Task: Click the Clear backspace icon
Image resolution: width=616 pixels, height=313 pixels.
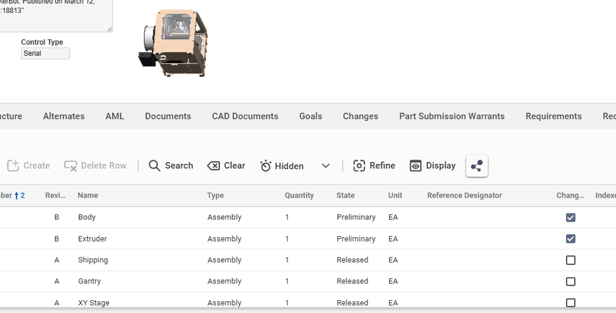Action: (213, 166)
